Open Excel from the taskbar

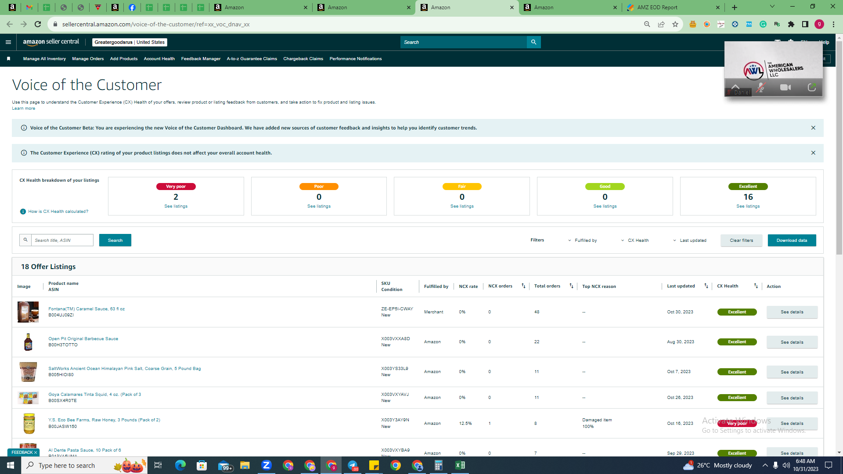[460, 465]
